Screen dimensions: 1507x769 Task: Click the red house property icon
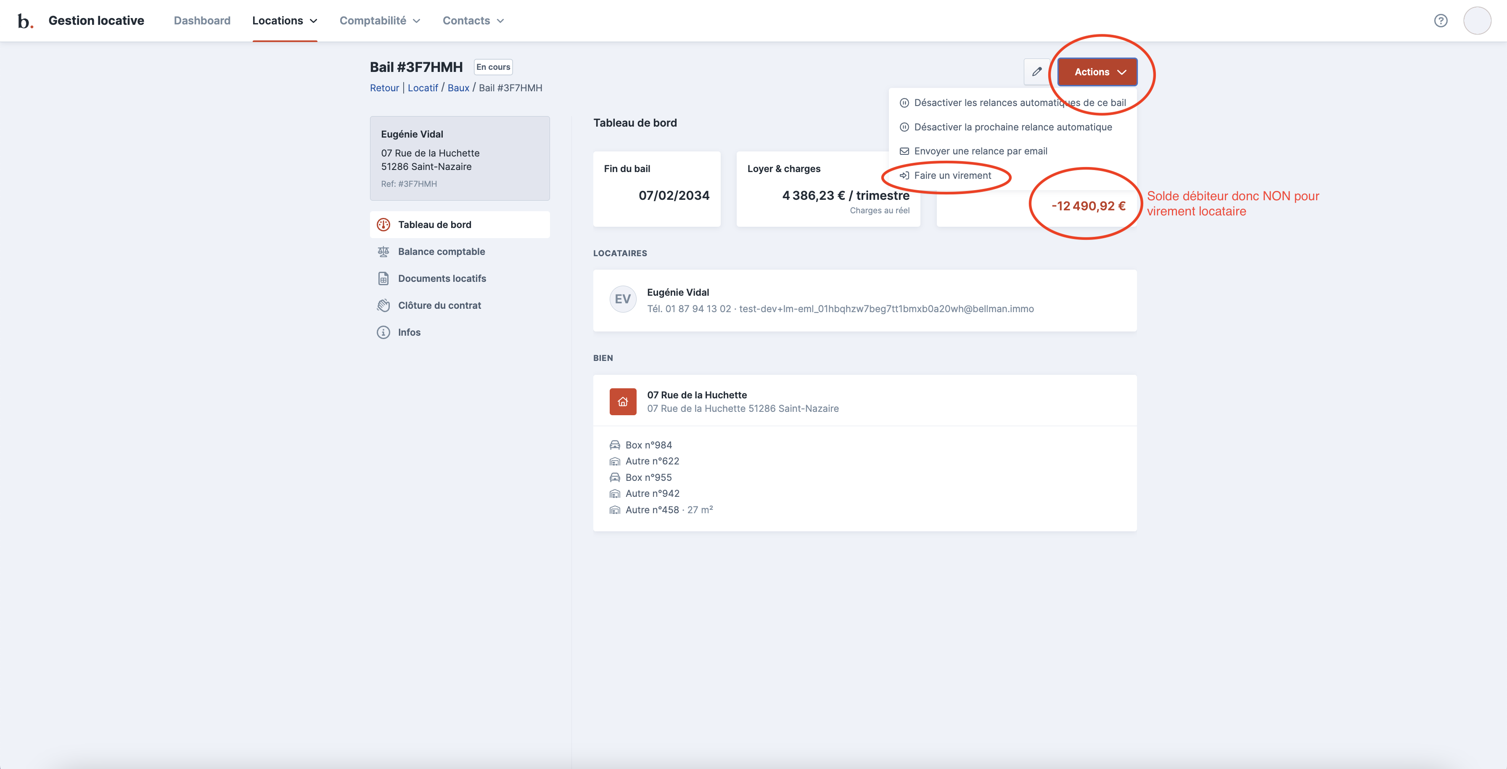tap(622, 401)
